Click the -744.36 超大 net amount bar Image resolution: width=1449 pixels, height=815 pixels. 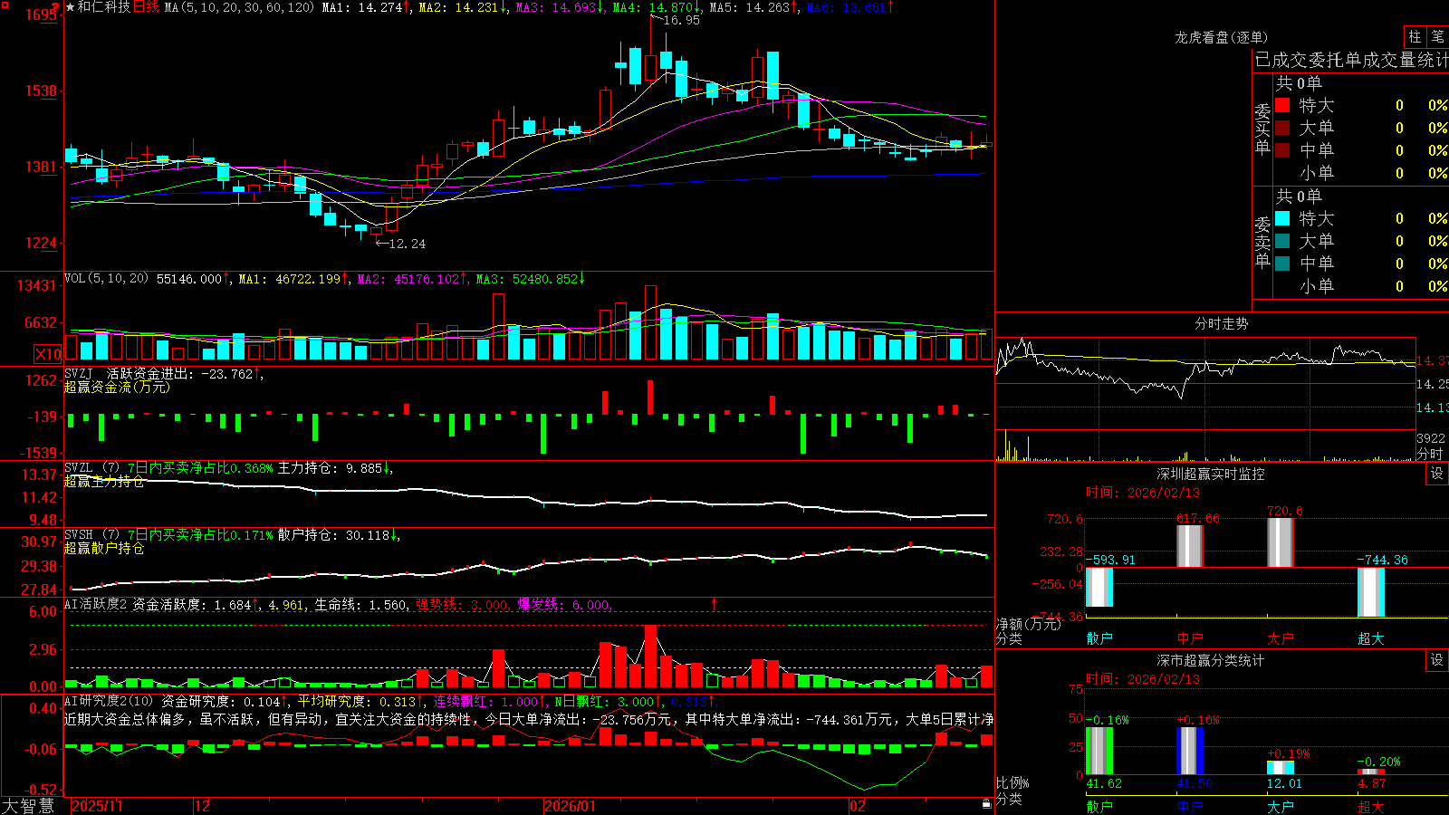(x=1371, y=592)
